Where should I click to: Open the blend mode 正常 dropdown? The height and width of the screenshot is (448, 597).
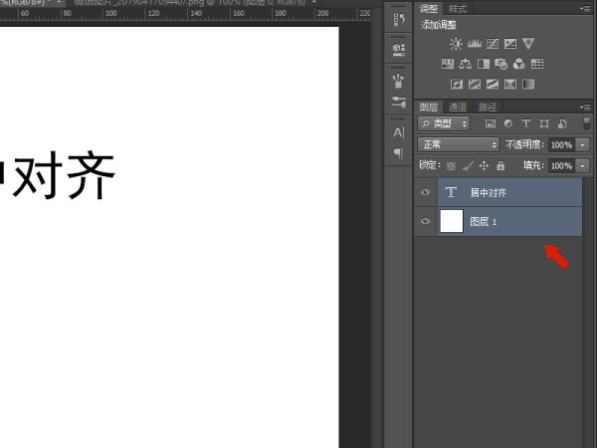[458, 144]
